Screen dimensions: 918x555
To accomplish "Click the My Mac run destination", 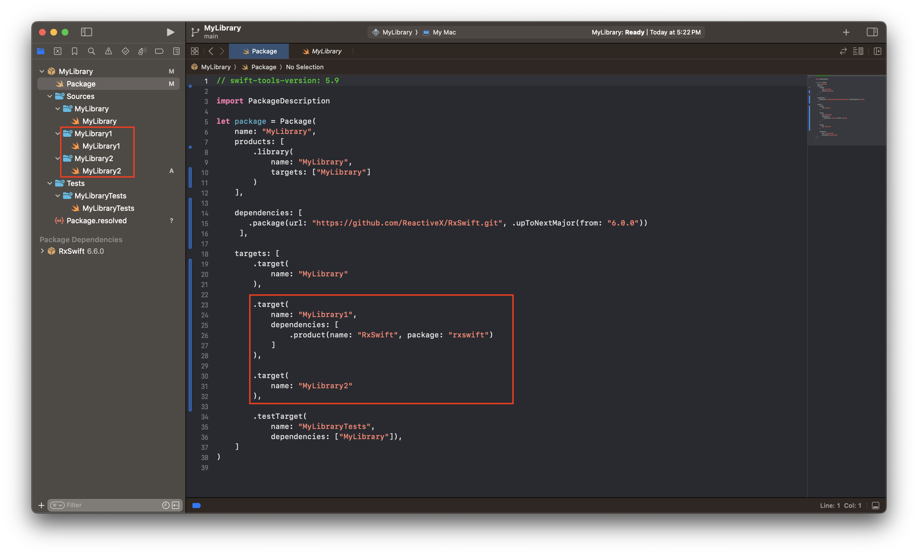I will tap(439, 32).
